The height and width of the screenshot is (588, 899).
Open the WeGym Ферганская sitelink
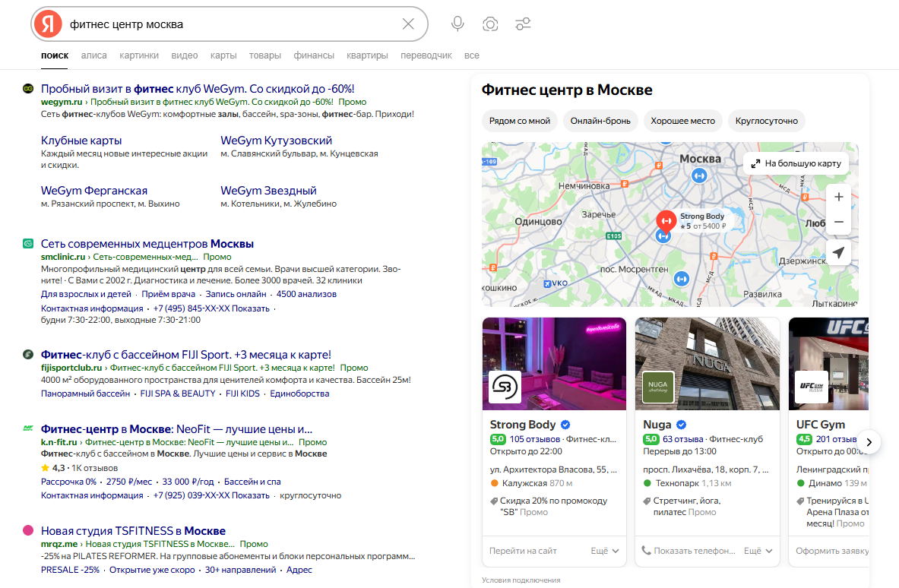[94, 190]
